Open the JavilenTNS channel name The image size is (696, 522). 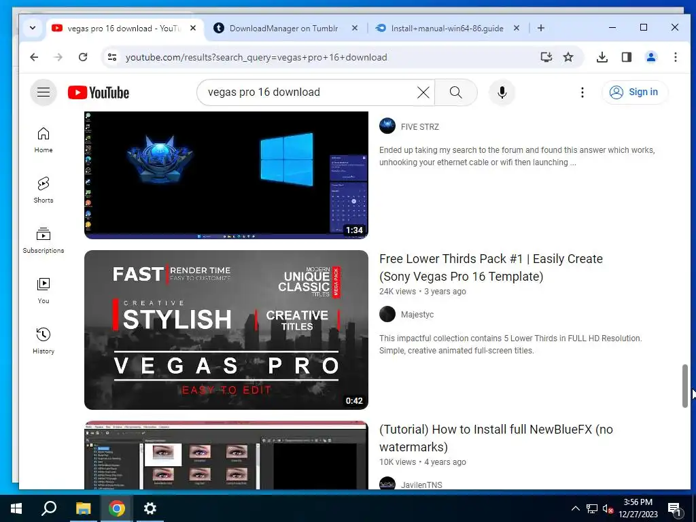tap(421, 485)
